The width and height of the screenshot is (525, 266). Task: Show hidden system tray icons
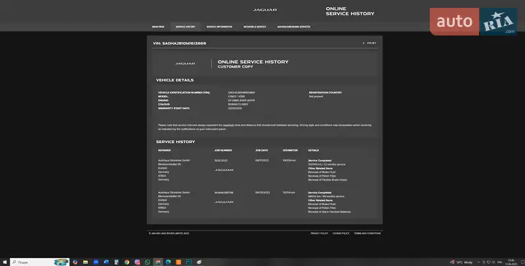(x=479, y=262)
